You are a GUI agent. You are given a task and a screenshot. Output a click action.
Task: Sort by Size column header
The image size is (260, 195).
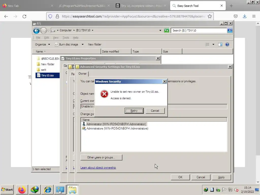click(172, 52)
